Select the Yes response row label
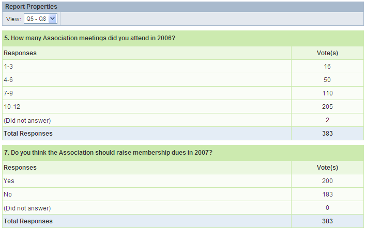This screenshot has width=366, height=229. tap(9, 181)
